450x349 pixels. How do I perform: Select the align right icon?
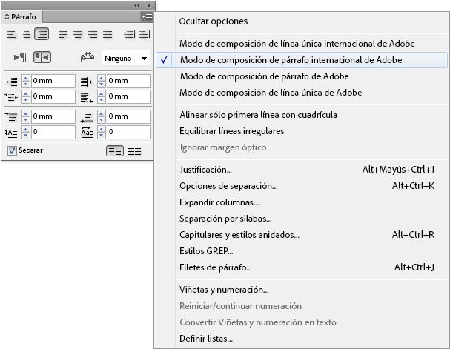tap(42, 34)
